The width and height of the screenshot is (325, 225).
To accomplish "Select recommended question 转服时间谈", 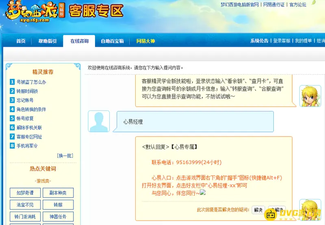I will [x=27, y=91].
